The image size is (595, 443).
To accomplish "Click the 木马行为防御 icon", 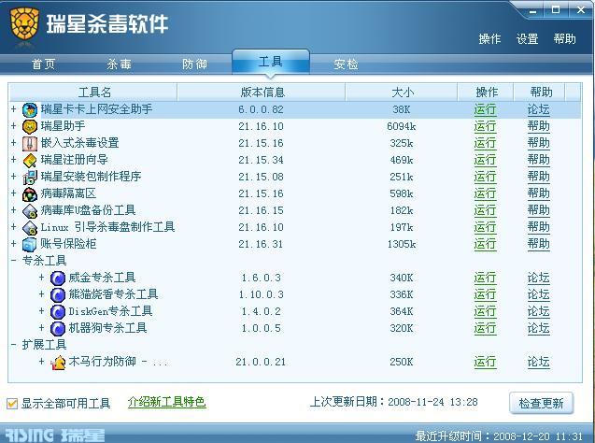I will click(58, 362).
